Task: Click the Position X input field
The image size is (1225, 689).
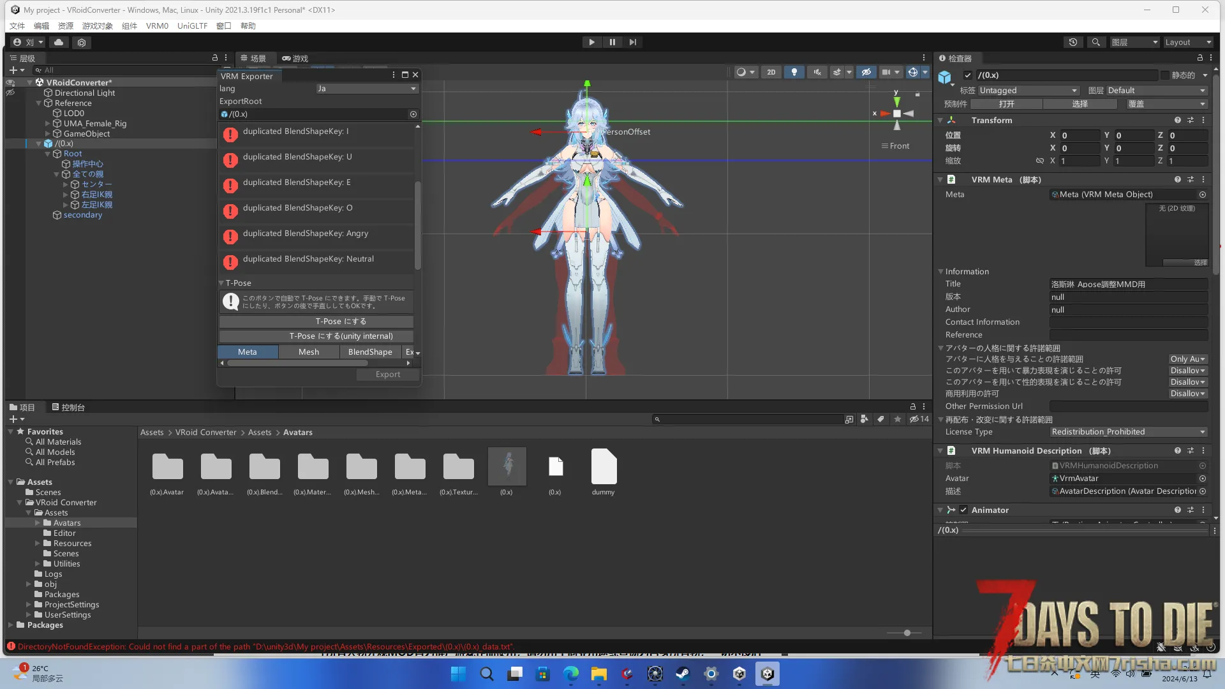Action: (x=1080, y=135)
